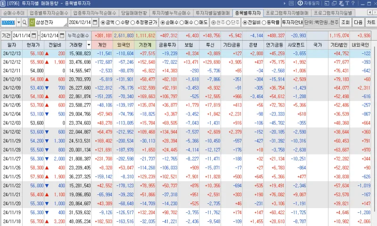Click the 사모펀드 column header

tap(296, 45)
